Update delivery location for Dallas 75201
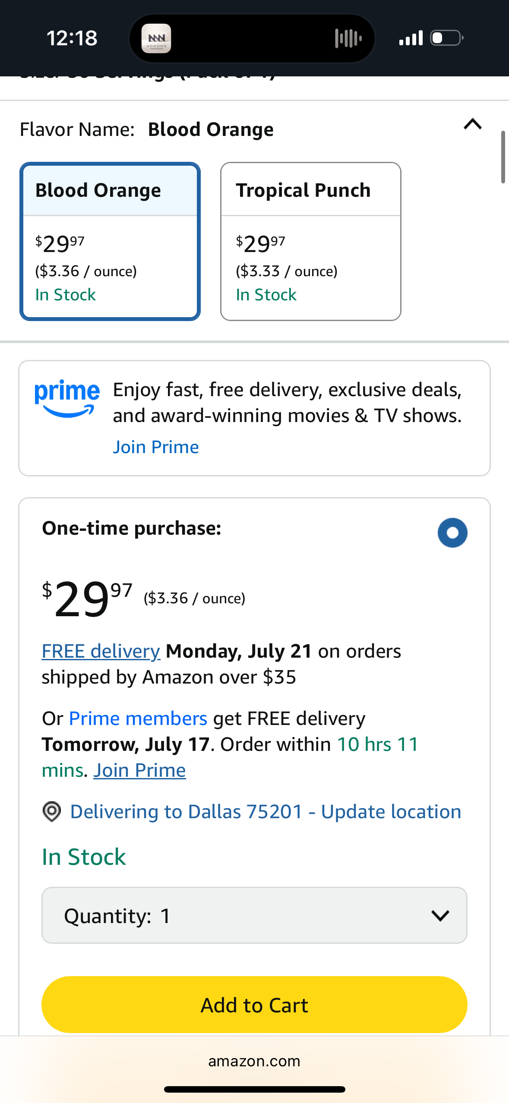509x1103 pixels. (266, 812)
